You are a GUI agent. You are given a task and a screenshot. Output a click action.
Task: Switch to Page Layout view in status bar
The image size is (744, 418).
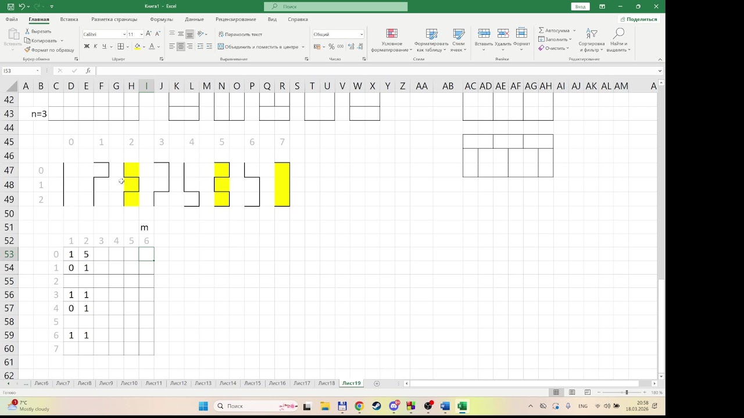point(572,392)
